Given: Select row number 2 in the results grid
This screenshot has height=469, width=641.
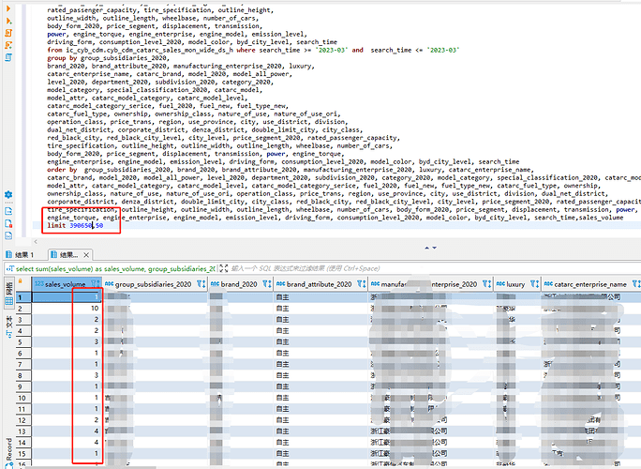Looking at the screenshot, I should click(23, 309).
